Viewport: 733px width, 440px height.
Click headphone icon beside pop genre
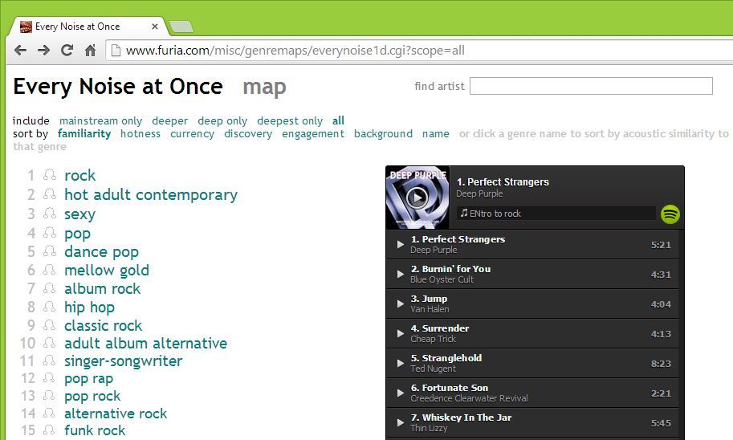point(50,233)
